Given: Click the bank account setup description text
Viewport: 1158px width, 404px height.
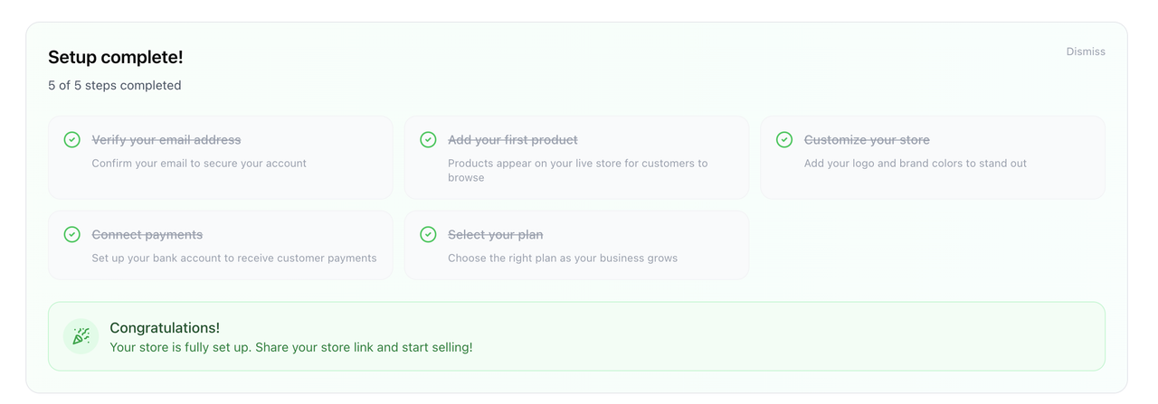Looking at the screenshot, I should click(234, 258).
